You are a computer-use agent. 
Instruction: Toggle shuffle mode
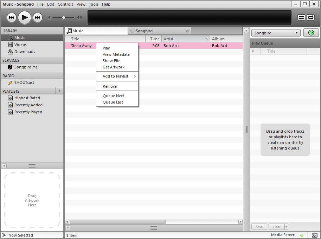301,18
